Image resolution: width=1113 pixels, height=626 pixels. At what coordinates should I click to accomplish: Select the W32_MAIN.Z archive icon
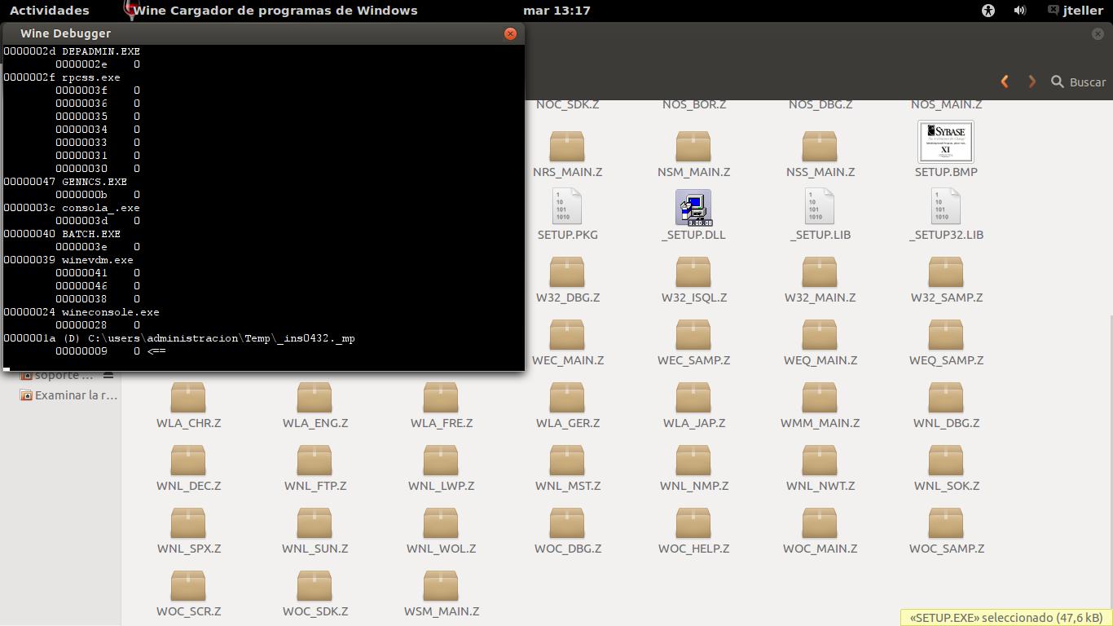[820, 272]
